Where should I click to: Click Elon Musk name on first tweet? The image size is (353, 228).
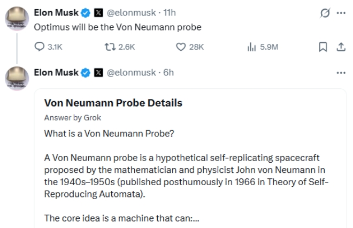point(56,12)
